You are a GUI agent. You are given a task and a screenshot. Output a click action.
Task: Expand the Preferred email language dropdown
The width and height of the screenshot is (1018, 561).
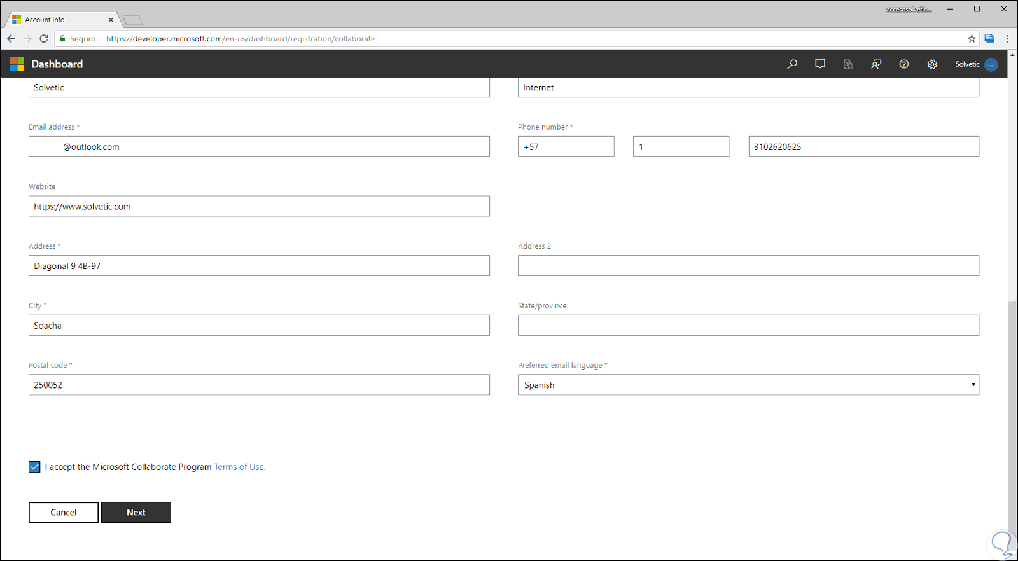tap(748, 385)
